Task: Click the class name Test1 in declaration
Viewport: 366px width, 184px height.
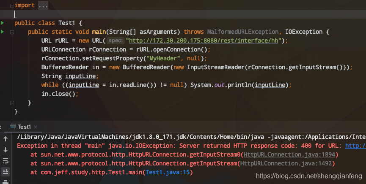Action: [x=66, y=23]
